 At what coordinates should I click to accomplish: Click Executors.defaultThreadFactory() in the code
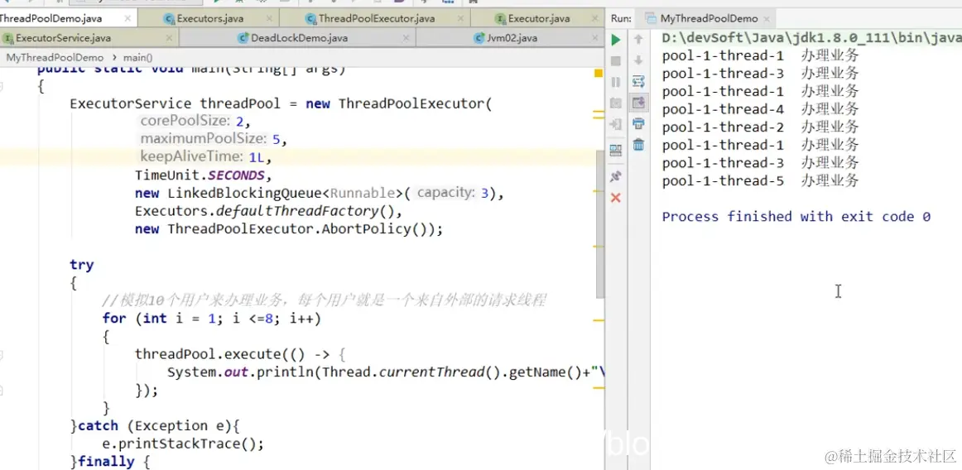tap(264, 211)
